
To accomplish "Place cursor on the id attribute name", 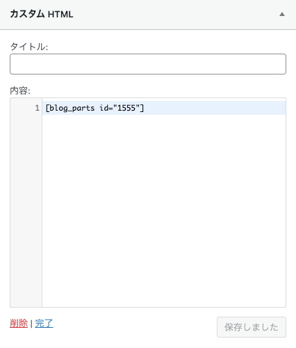I will tap(104, 108).
